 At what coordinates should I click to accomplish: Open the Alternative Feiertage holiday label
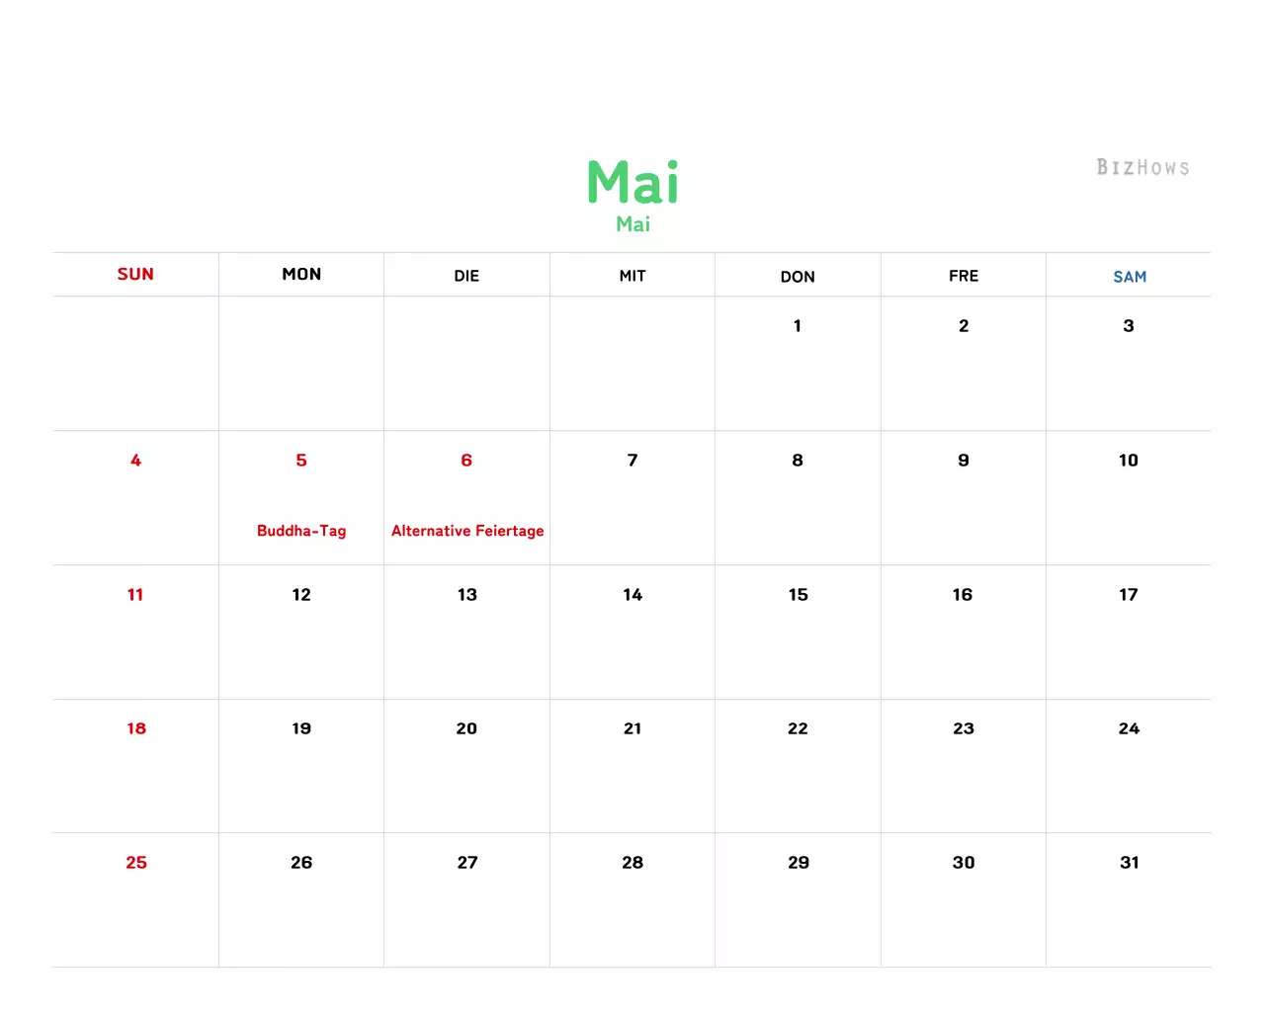click(x=467, y=531)
